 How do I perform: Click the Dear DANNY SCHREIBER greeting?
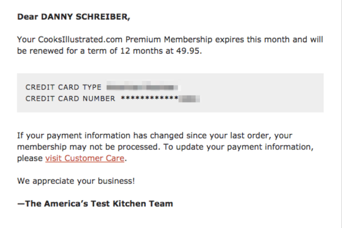click(73, 17)
